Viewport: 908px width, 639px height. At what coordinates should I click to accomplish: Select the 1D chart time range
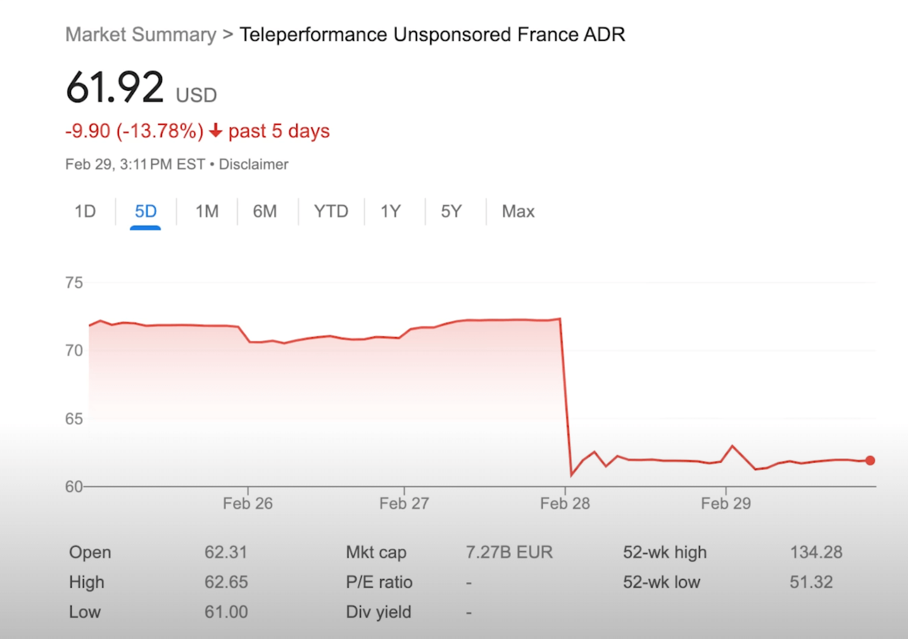point(85,211)
